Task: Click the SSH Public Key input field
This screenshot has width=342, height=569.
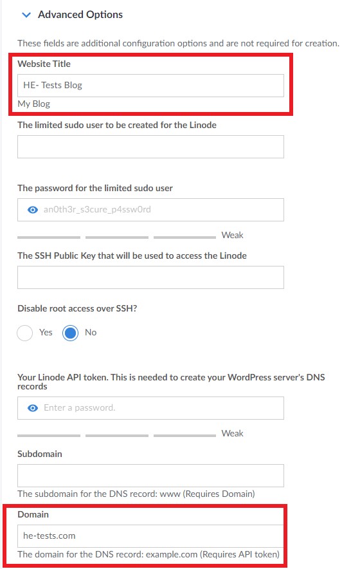Action: click(150, 277)
